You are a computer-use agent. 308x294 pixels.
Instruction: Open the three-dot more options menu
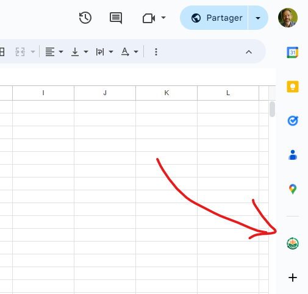tap(156, 52)
